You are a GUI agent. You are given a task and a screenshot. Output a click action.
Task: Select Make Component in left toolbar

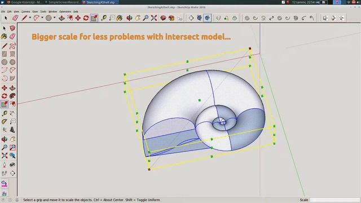coord(12,28)
